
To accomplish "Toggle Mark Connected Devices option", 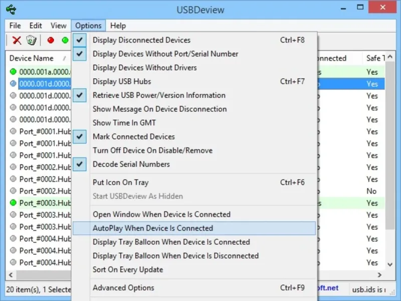I will pyautogui.click(x=194, y=136).
